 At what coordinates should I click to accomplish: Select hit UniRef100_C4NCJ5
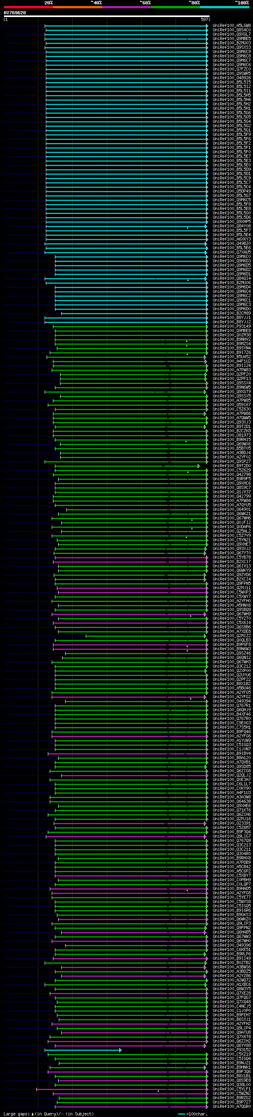(x=232, y=1006)
